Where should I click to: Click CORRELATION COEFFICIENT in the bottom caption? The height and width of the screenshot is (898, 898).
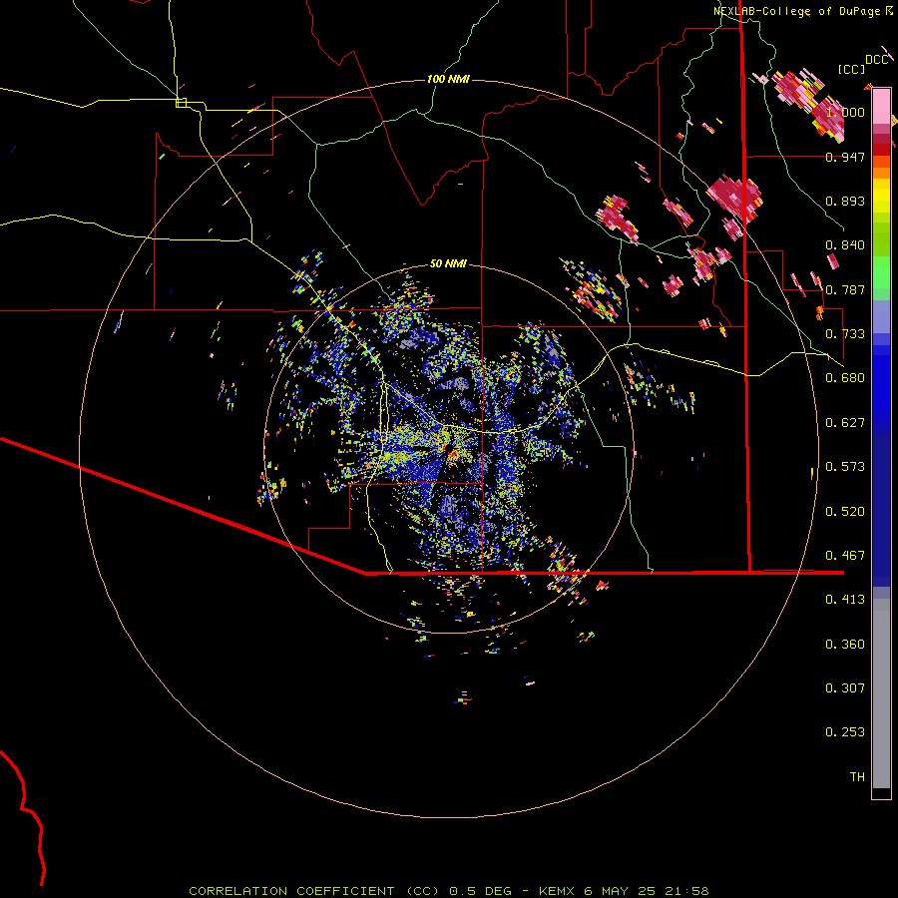pyautogui.click(x=291, y=891)
